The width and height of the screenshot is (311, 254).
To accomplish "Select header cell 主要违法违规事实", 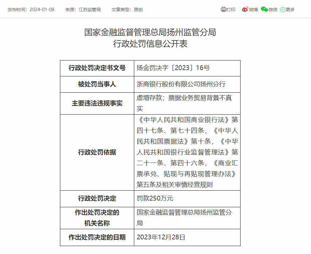I will pyautogui.click(x=97, y=103).
